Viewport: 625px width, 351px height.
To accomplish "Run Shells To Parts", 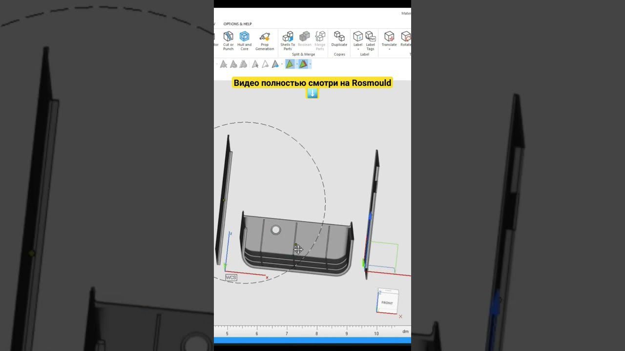I will (288, 41).
